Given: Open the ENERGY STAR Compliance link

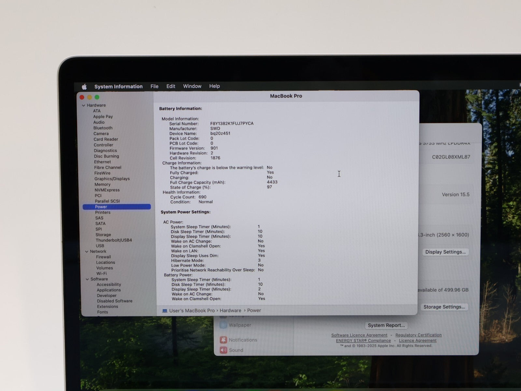Looking at the screenshot, I should tap(363, 340).
